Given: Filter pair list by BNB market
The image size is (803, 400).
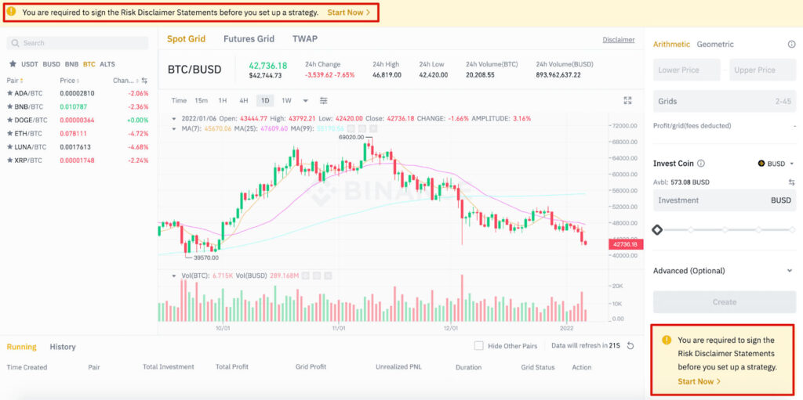Looking at the screenshot, I should click(71, 64).
